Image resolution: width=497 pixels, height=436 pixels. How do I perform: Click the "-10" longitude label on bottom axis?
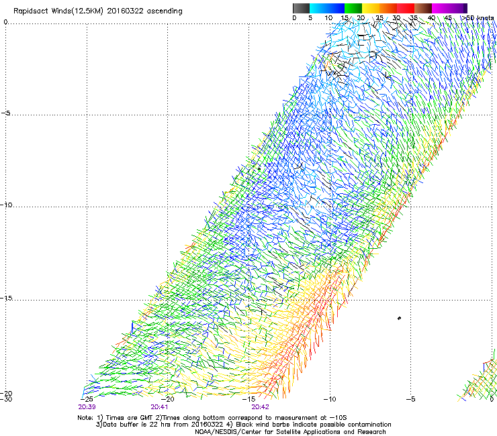coord(330,399)
